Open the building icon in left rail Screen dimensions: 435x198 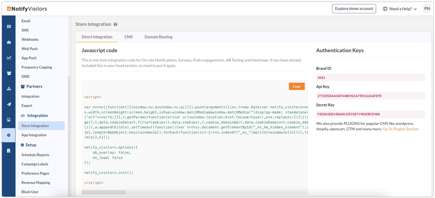click(x=9, y=151)
